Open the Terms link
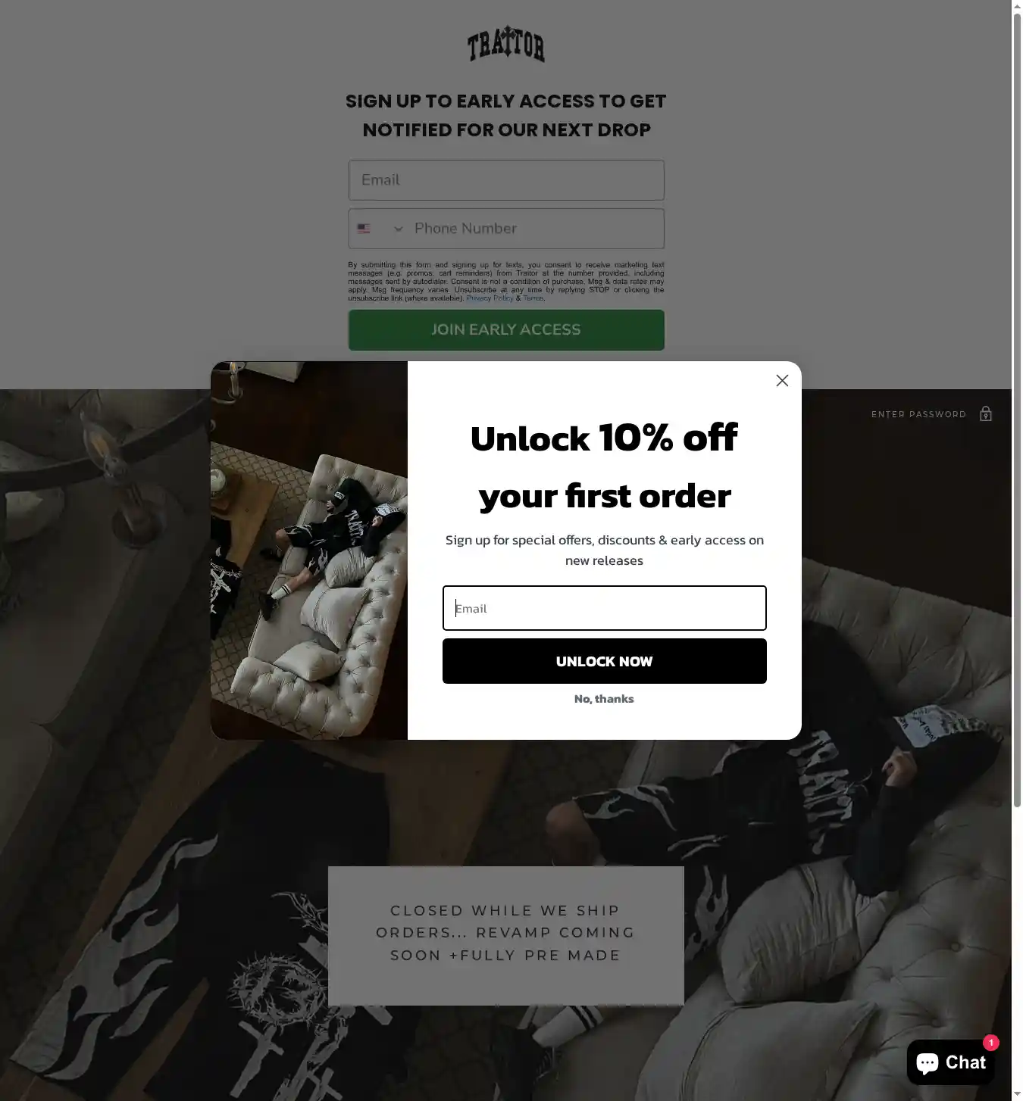 [x=533, y=298]
